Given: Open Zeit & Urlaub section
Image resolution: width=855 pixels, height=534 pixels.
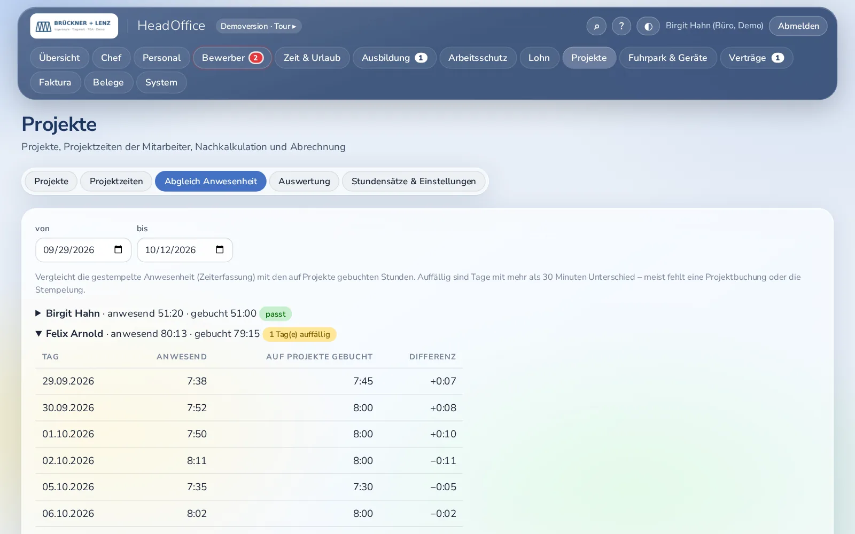Looking at the screenshot, I should (312, 58).
